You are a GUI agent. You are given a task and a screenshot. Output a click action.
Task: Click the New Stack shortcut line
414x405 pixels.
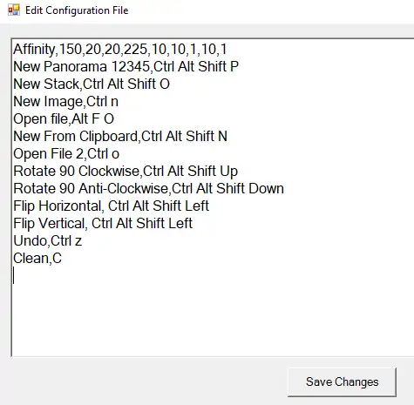(92, 84)
